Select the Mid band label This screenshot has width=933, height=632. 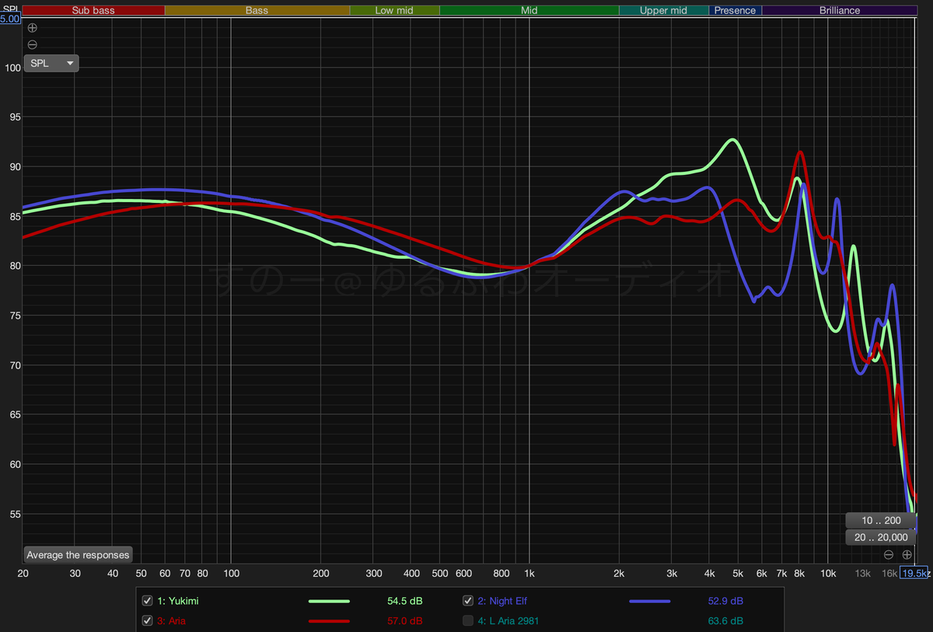529,10
